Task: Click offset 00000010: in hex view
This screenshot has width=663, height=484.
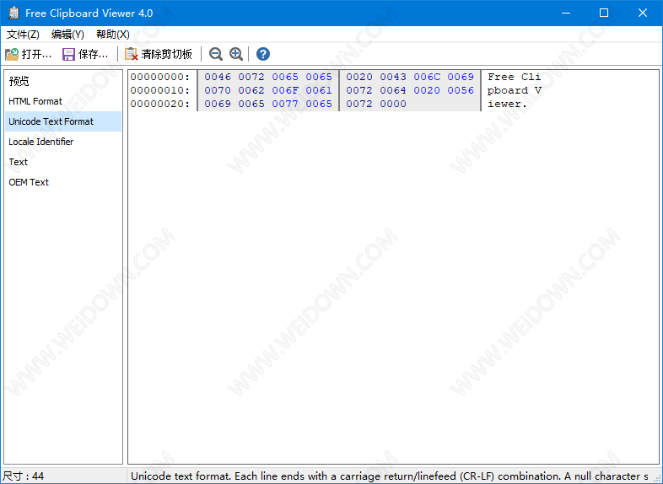Action: [x=160, y=90]
